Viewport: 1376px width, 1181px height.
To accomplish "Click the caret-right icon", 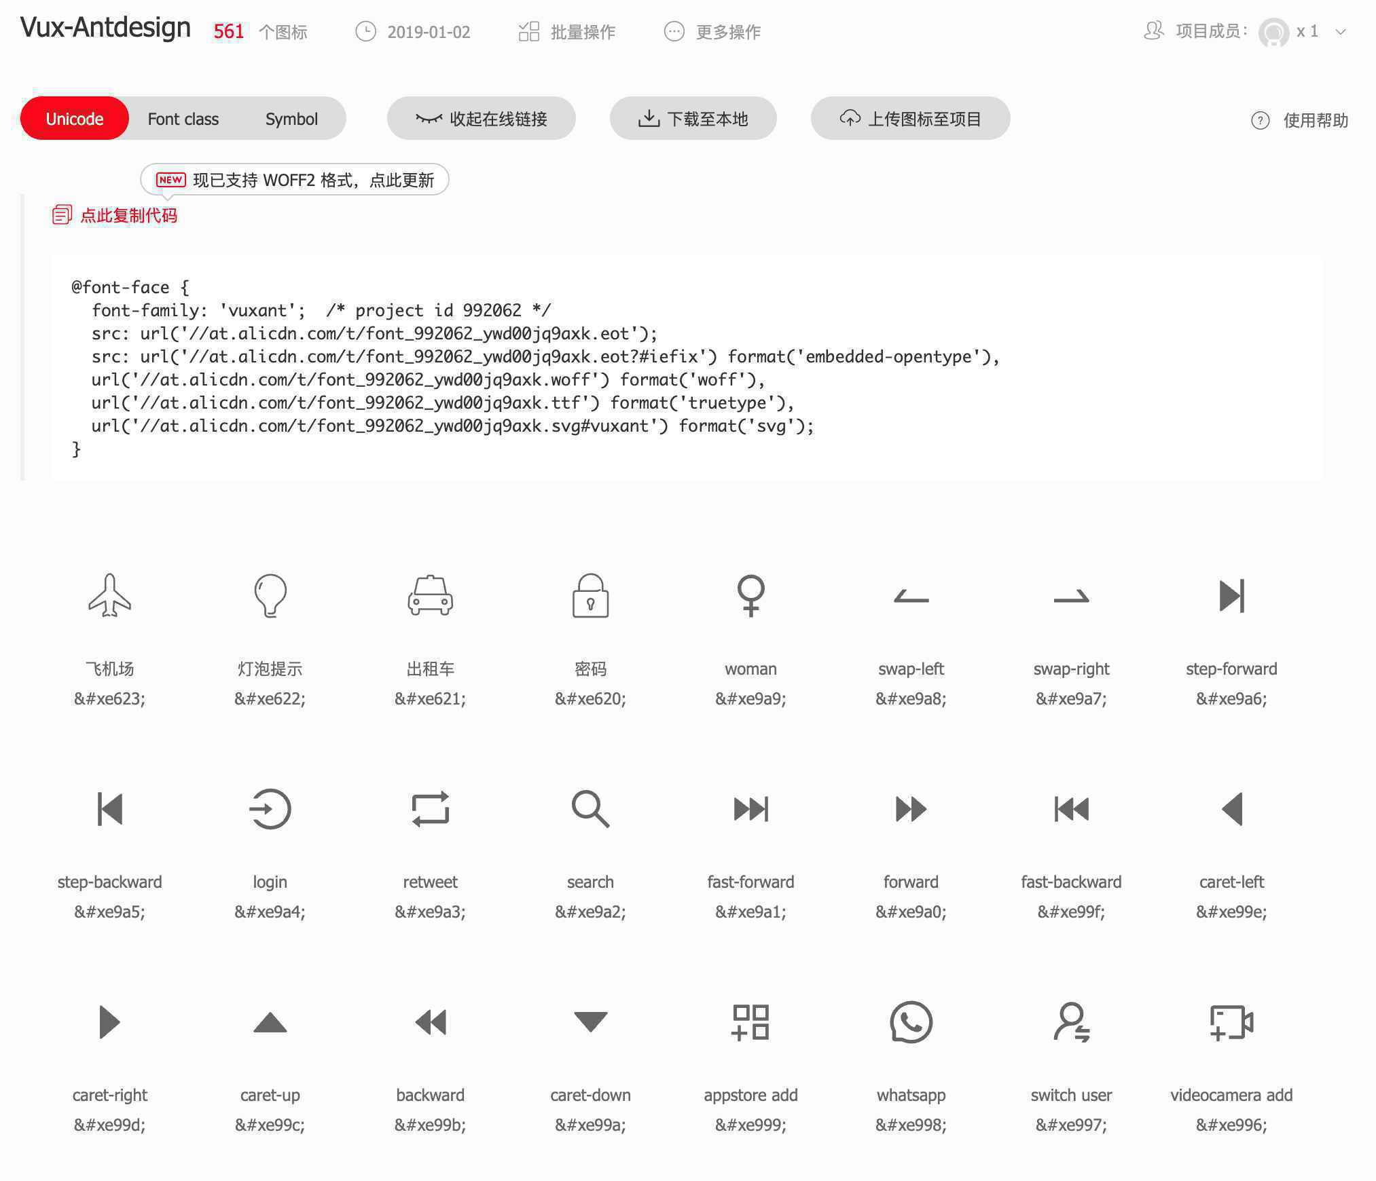I will pyautogui.click(x=109, y=1021).
